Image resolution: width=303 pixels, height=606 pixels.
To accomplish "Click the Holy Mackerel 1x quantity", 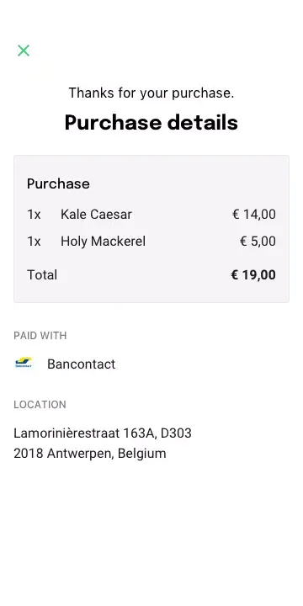I will click(x=34, y=242).
